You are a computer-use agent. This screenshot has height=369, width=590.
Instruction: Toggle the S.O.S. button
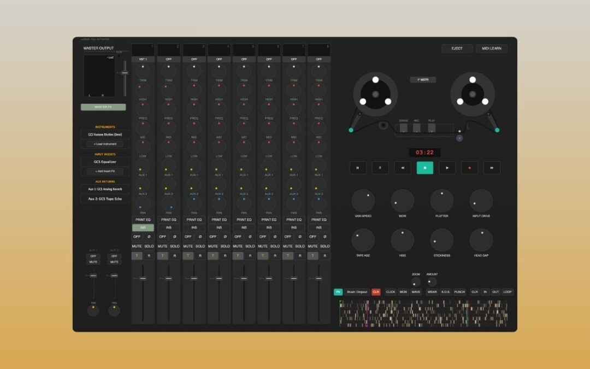(446, 292)
